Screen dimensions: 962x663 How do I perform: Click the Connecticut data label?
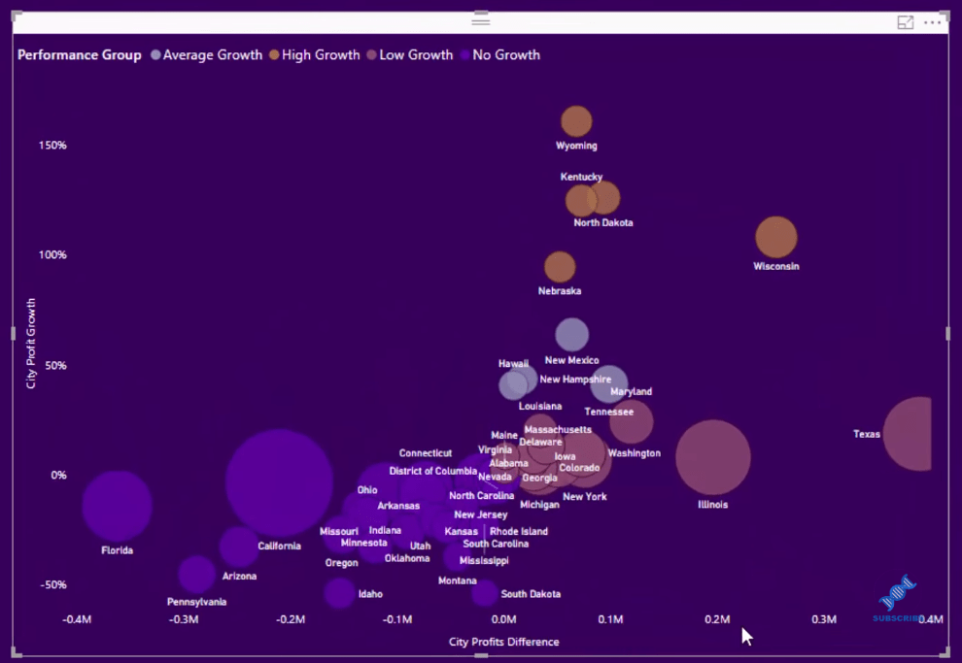tap(426, 452)
